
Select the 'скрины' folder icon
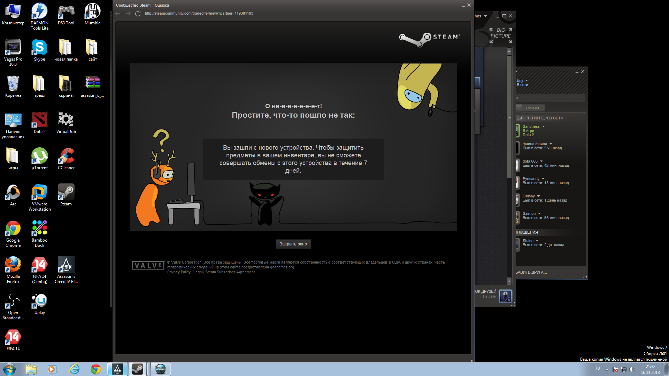click(66, 87)
